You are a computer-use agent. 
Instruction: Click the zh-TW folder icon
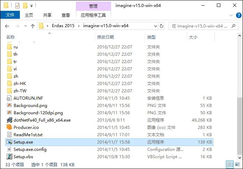(x=9, y=91)
